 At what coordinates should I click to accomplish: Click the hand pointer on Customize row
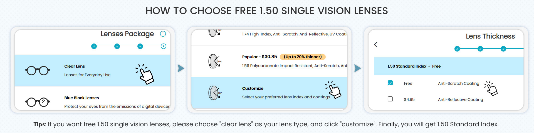tap(333, 90)
